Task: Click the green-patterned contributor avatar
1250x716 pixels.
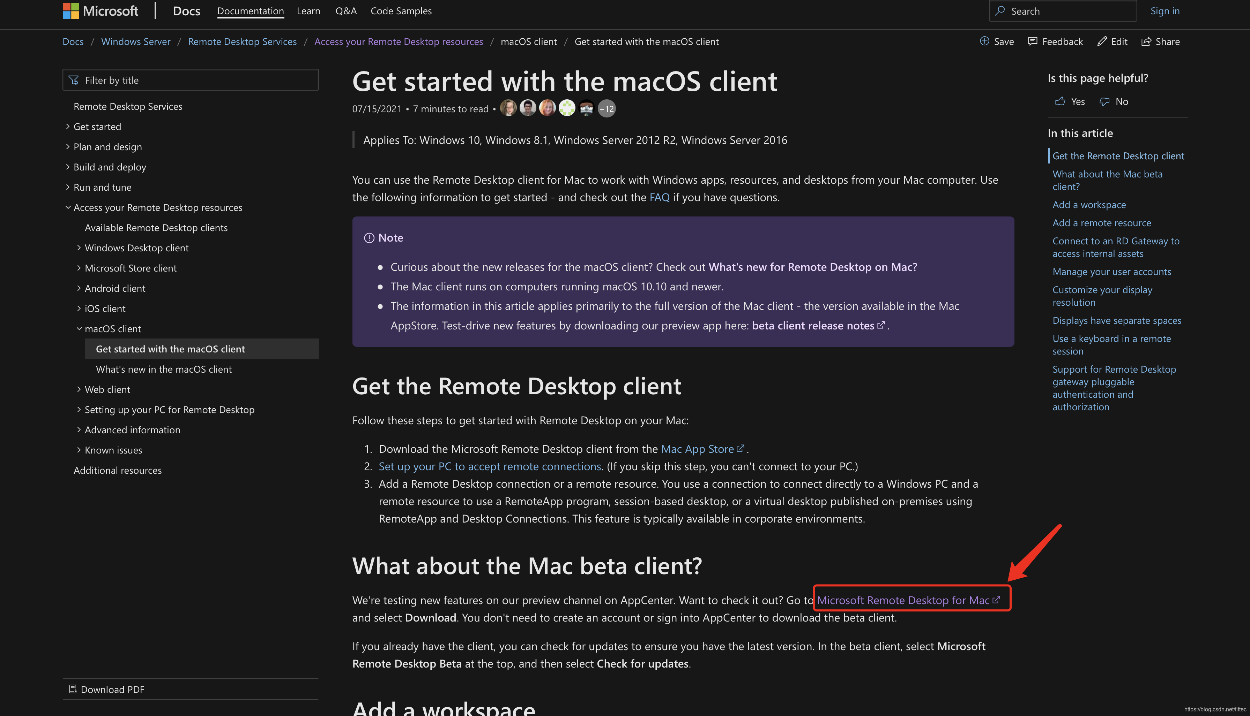Action: click(567, 108)
